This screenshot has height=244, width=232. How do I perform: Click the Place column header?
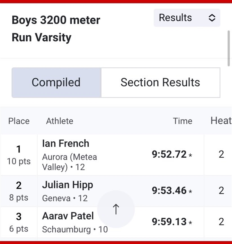[x=19, y=121]
